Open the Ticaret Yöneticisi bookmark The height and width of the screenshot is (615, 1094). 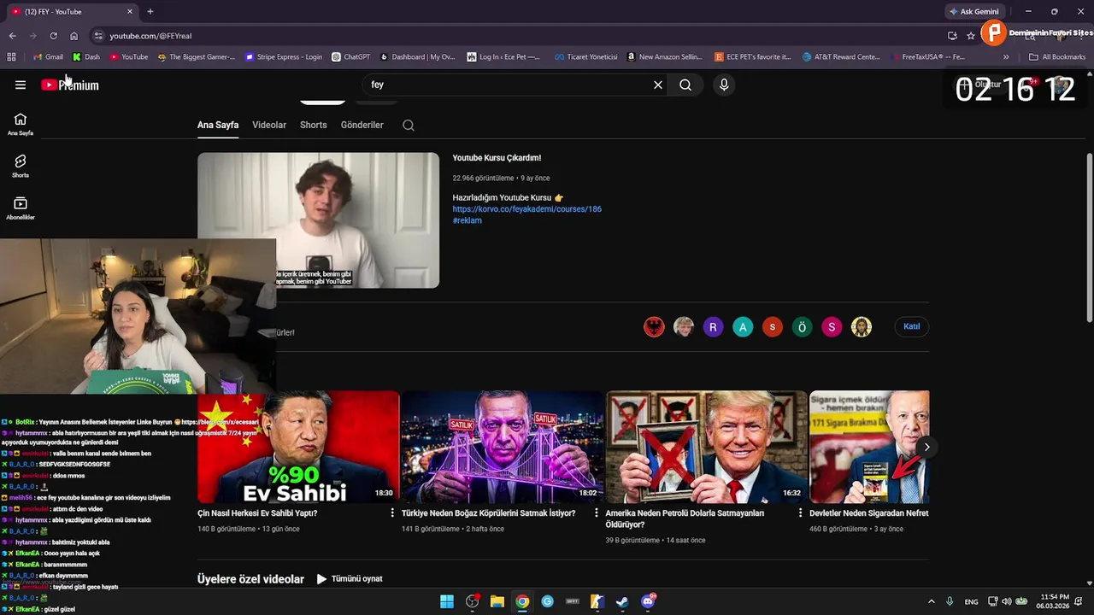tap(586, 57)
